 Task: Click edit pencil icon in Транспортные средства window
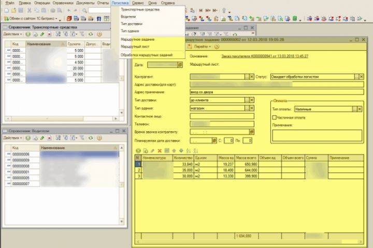[x=42, y=35]
